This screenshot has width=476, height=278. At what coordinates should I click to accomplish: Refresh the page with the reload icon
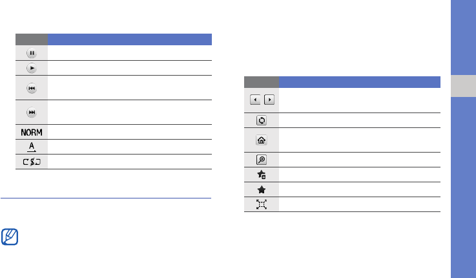(x=262, y=120)
